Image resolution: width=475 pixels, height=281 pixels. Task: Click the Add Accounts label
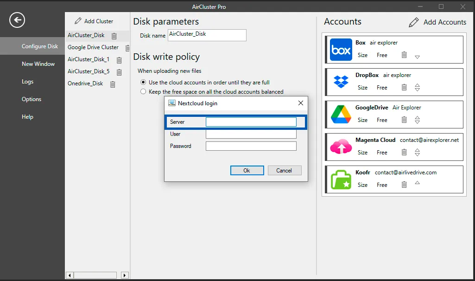pyautogui.click(x=445, y=22)
